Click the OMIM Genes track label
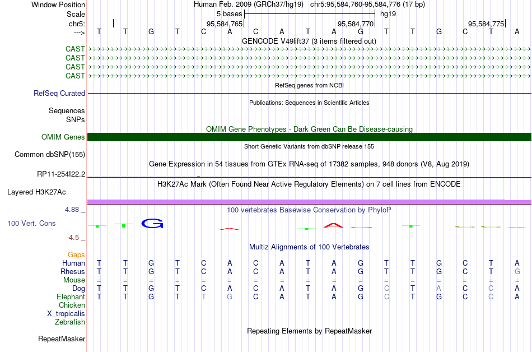The width and height of the screenshot is (532, 352). (63, 137)
